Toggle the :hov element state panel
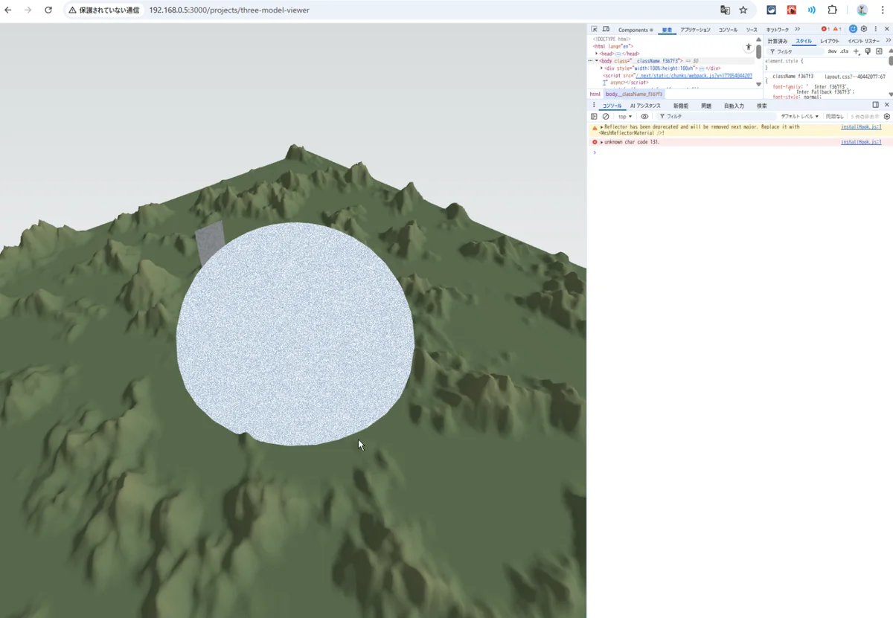 click(x=832, y=51)
